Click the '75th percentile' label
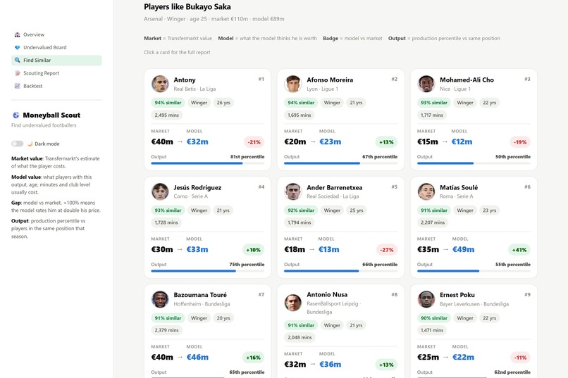 [247, 265]
